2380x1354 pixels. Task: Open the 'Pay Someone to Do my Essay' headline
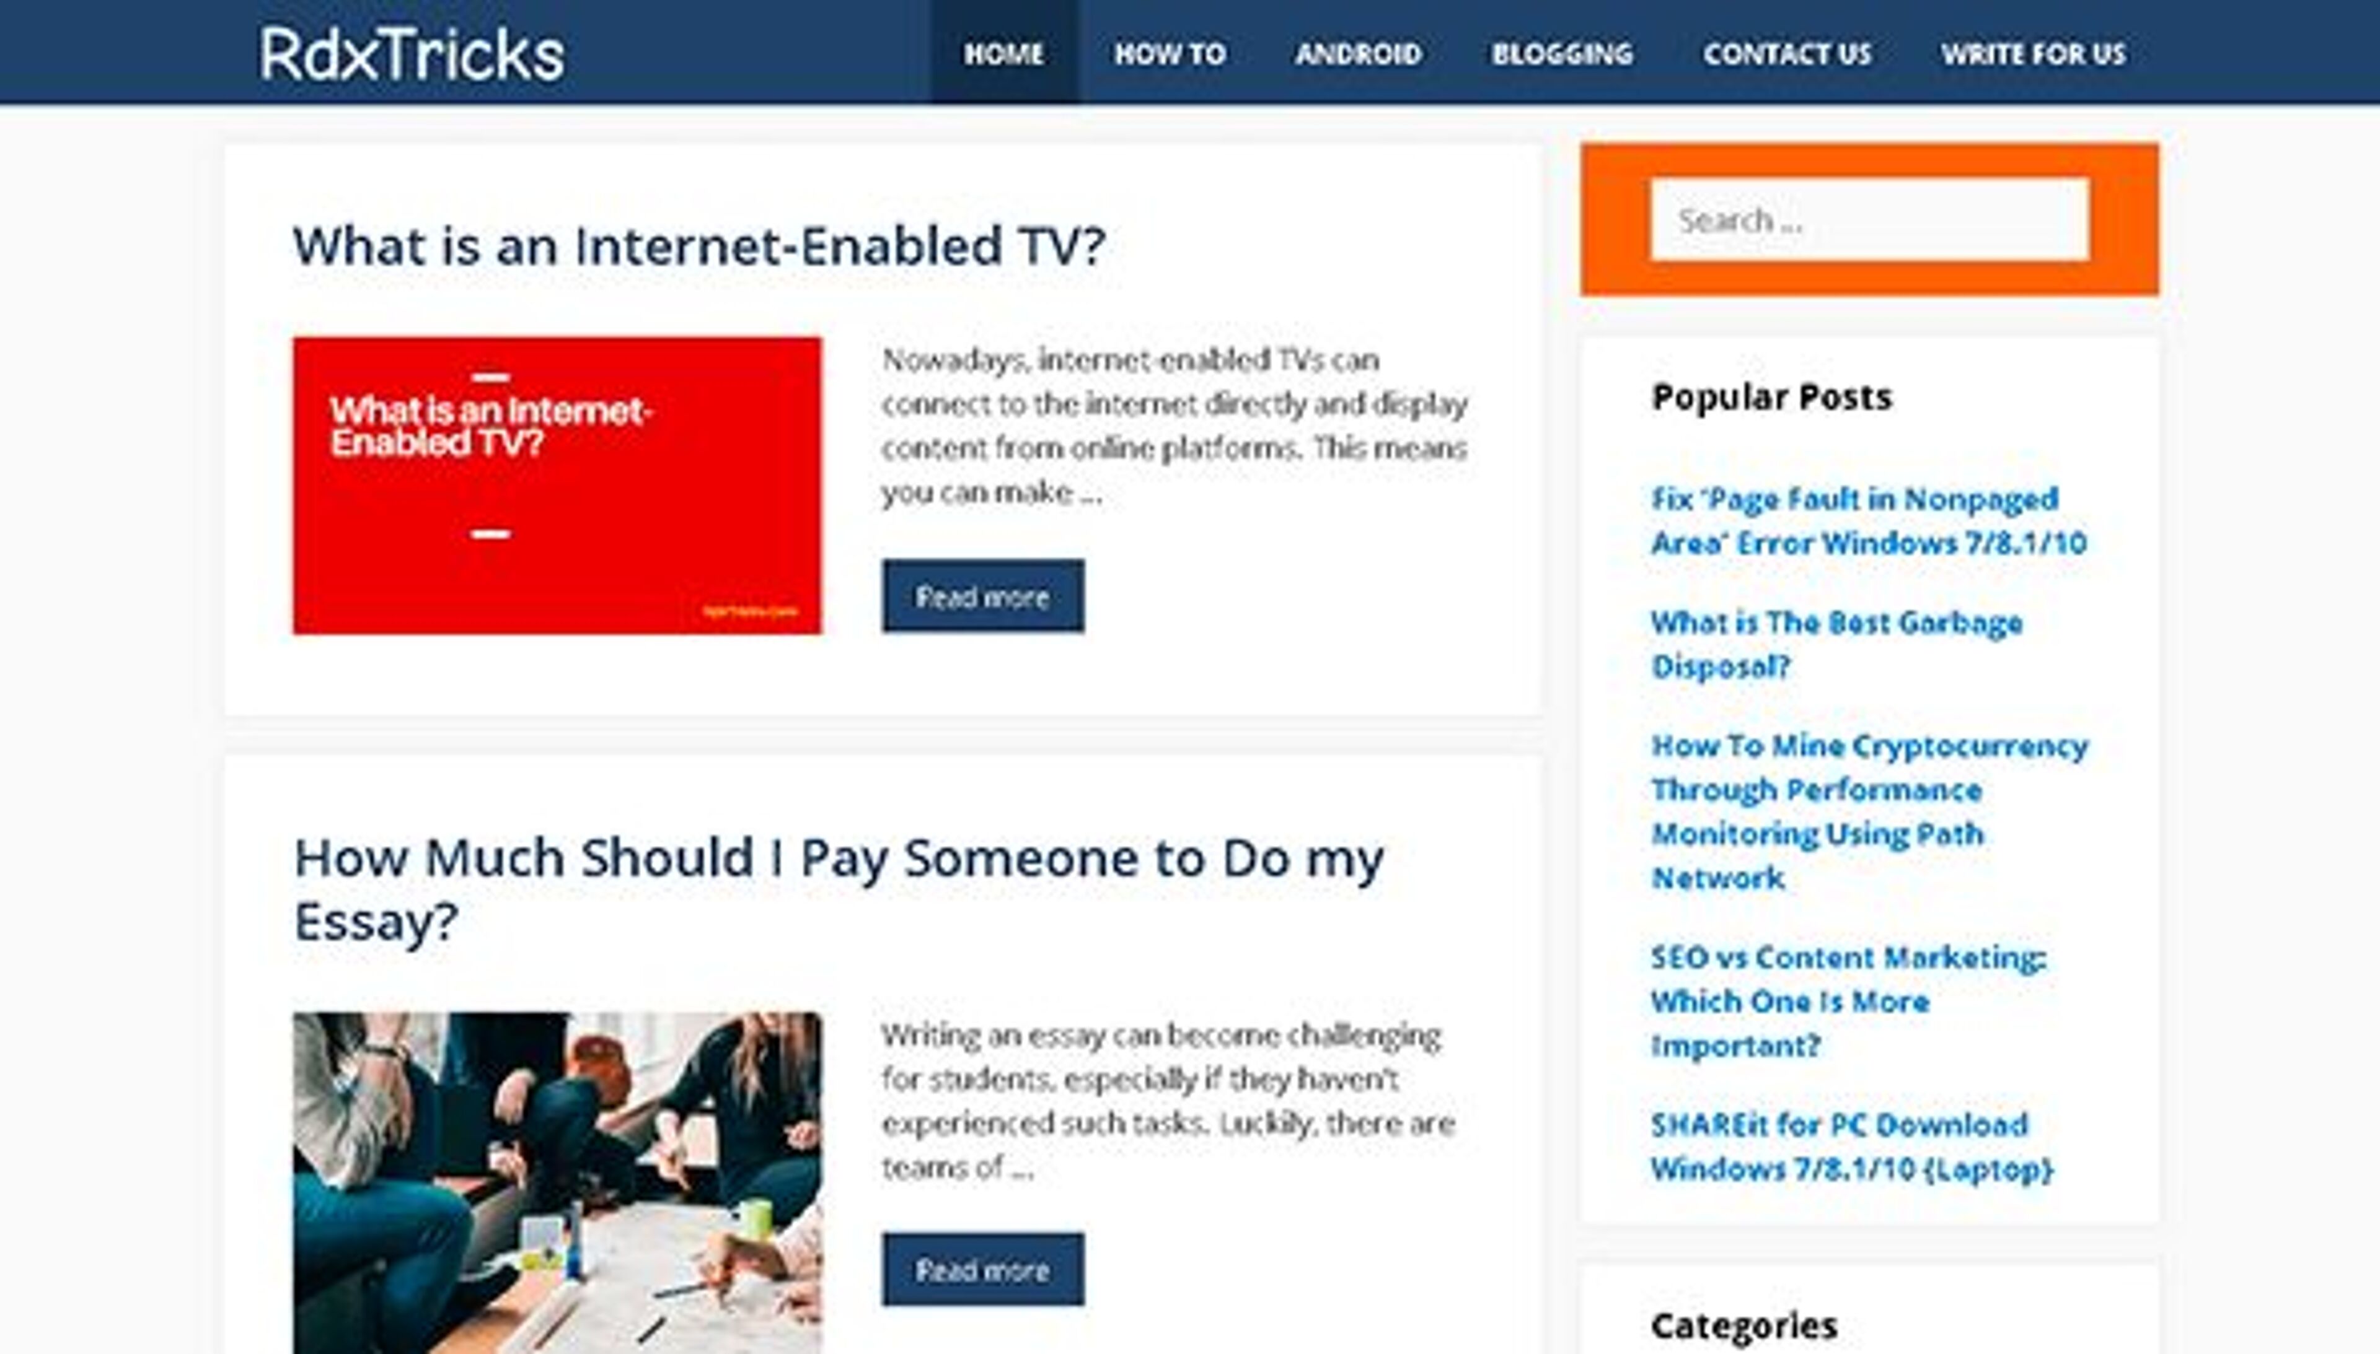coord(839,889)
